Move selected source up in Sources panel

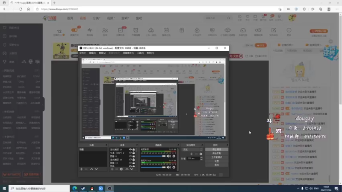(x=127, y=169)
